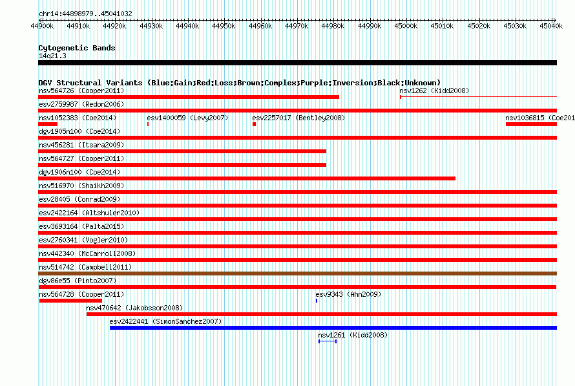Click nsv470642 (Jakobsson2008) label
This screenshot has width=575, height=386.
click(134, 308)
